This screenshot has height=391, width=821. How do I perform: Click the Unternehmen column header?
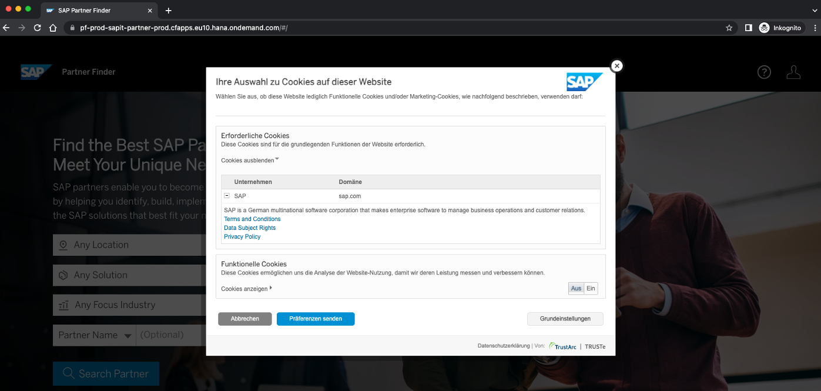[253, 182]
